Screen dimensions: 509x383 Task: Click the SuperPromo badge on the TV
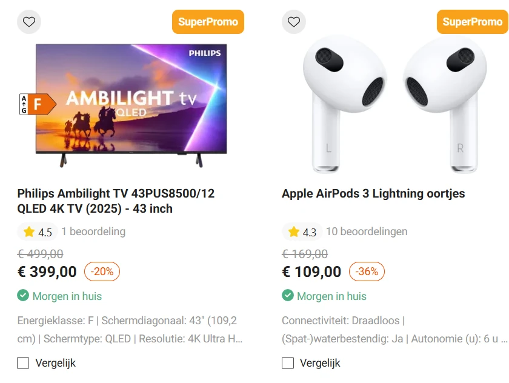208,21
